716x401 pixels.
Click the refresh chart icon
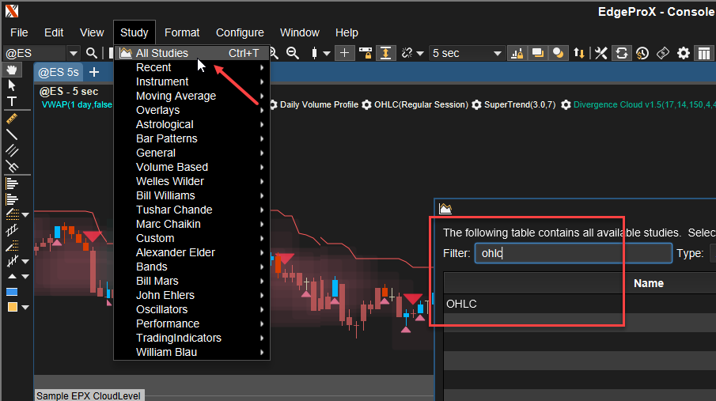tap(622, 53)
